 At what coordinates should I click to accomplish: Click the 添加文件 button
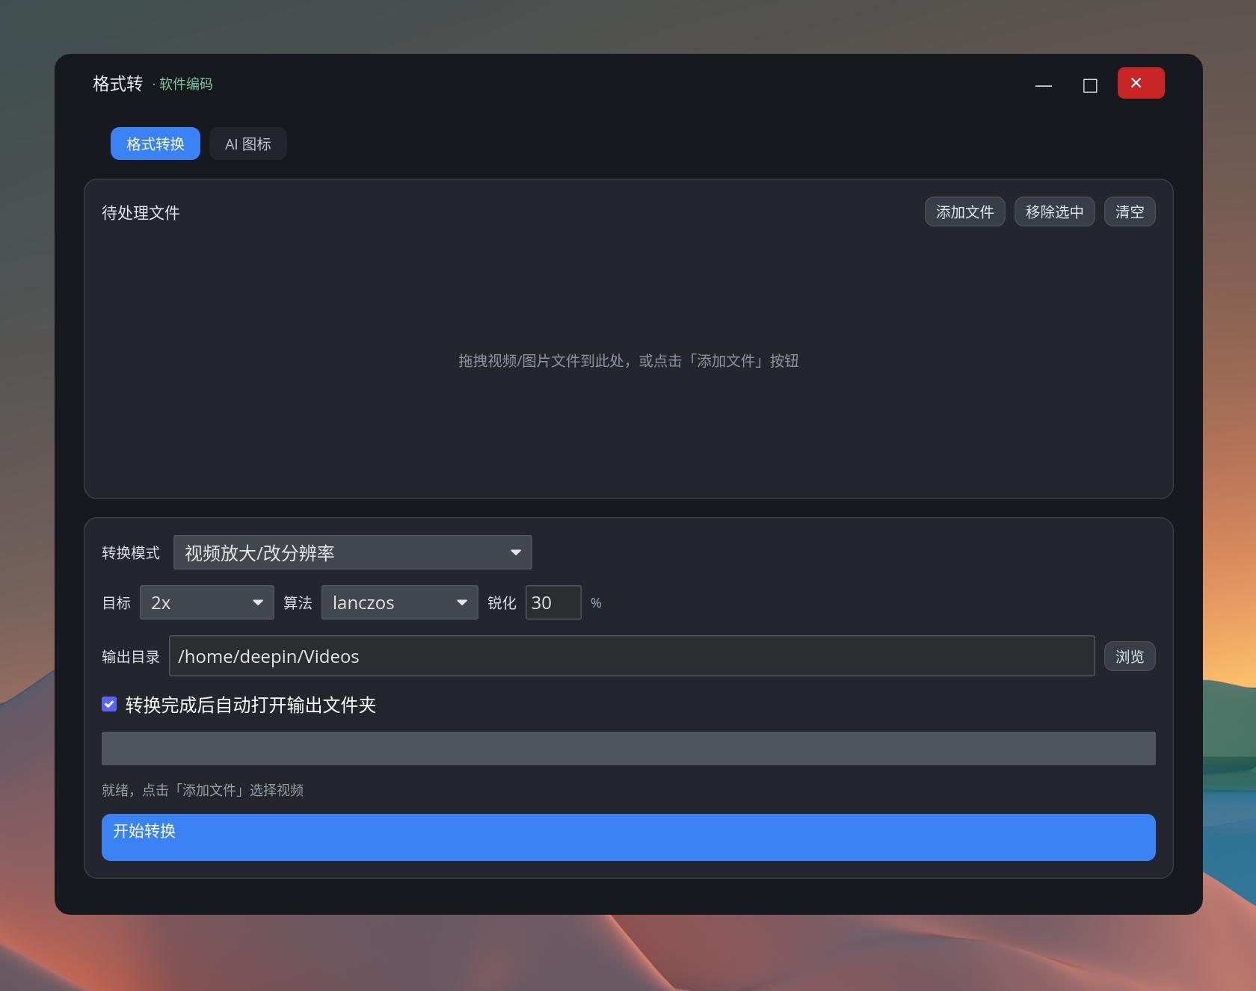(965, 212)
